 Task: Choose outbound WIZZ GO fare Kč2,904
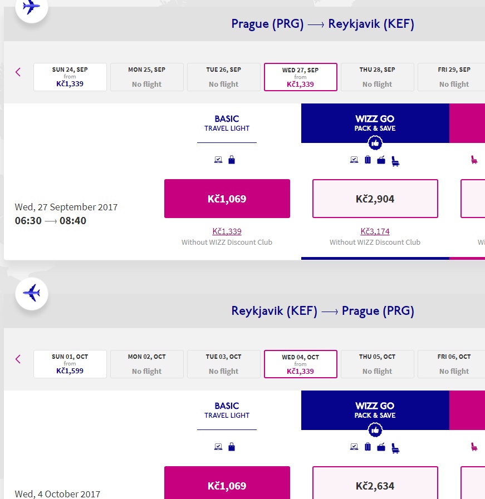click(x=375, y=199)
